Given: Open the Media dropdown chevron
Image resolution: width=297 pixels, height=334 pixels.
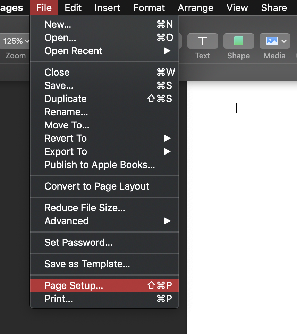Looking at the screenshot, I should [284, 41].
